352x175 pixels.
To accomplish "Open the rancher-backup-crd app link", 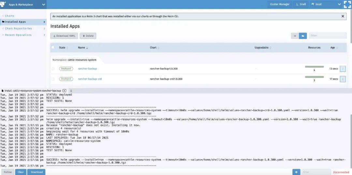I will [90, 79].
